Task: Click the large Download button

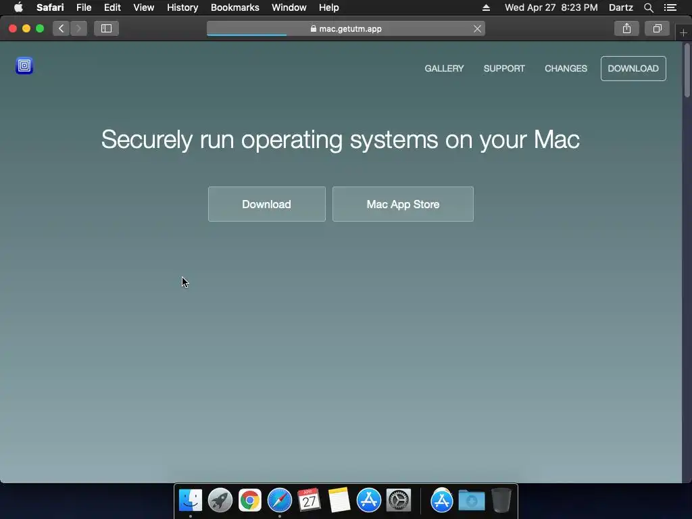Action: [266, 204]
